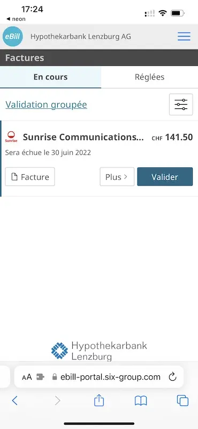The width and height of the screenshot is (198, 429).
Task: Open the filter sliders icon
Action: pos(181,104)
